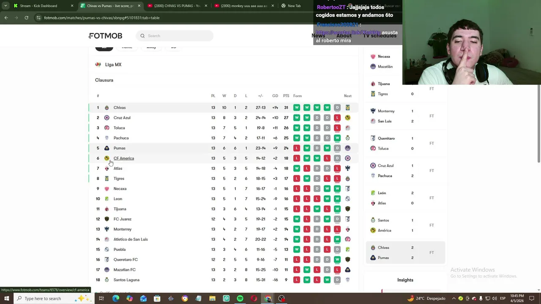Switch to the Stream - Kick Dashboard tab
This screenshot has width=541, height=304.
38,6
